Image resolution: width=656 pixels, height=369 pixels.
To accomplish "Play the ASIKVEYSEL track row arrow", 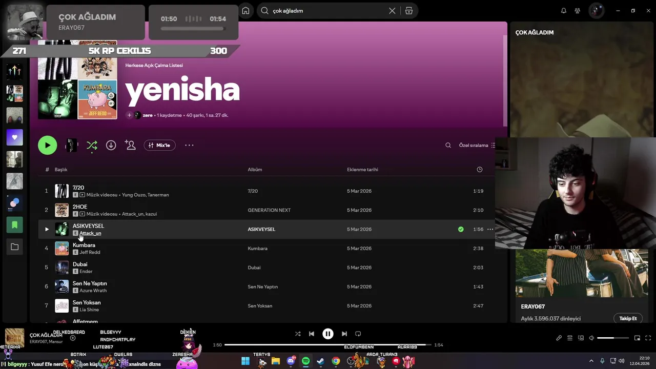I will (x=47, y=229).
